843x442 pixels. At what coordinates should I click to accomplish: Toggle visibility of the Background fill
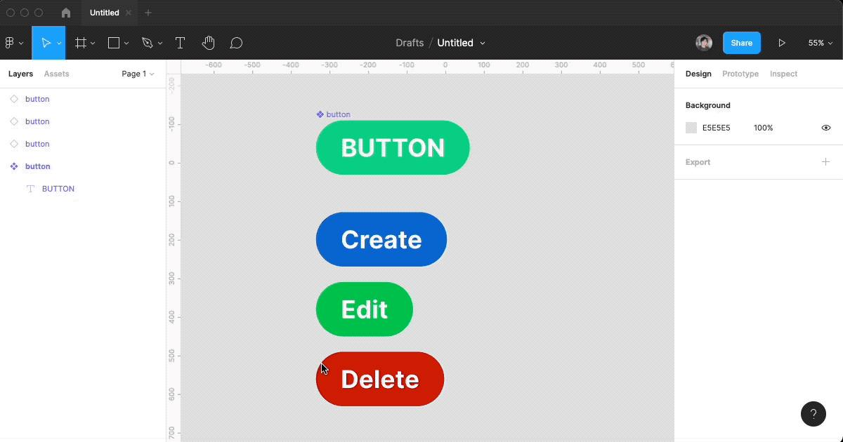[x=825, y=128]
